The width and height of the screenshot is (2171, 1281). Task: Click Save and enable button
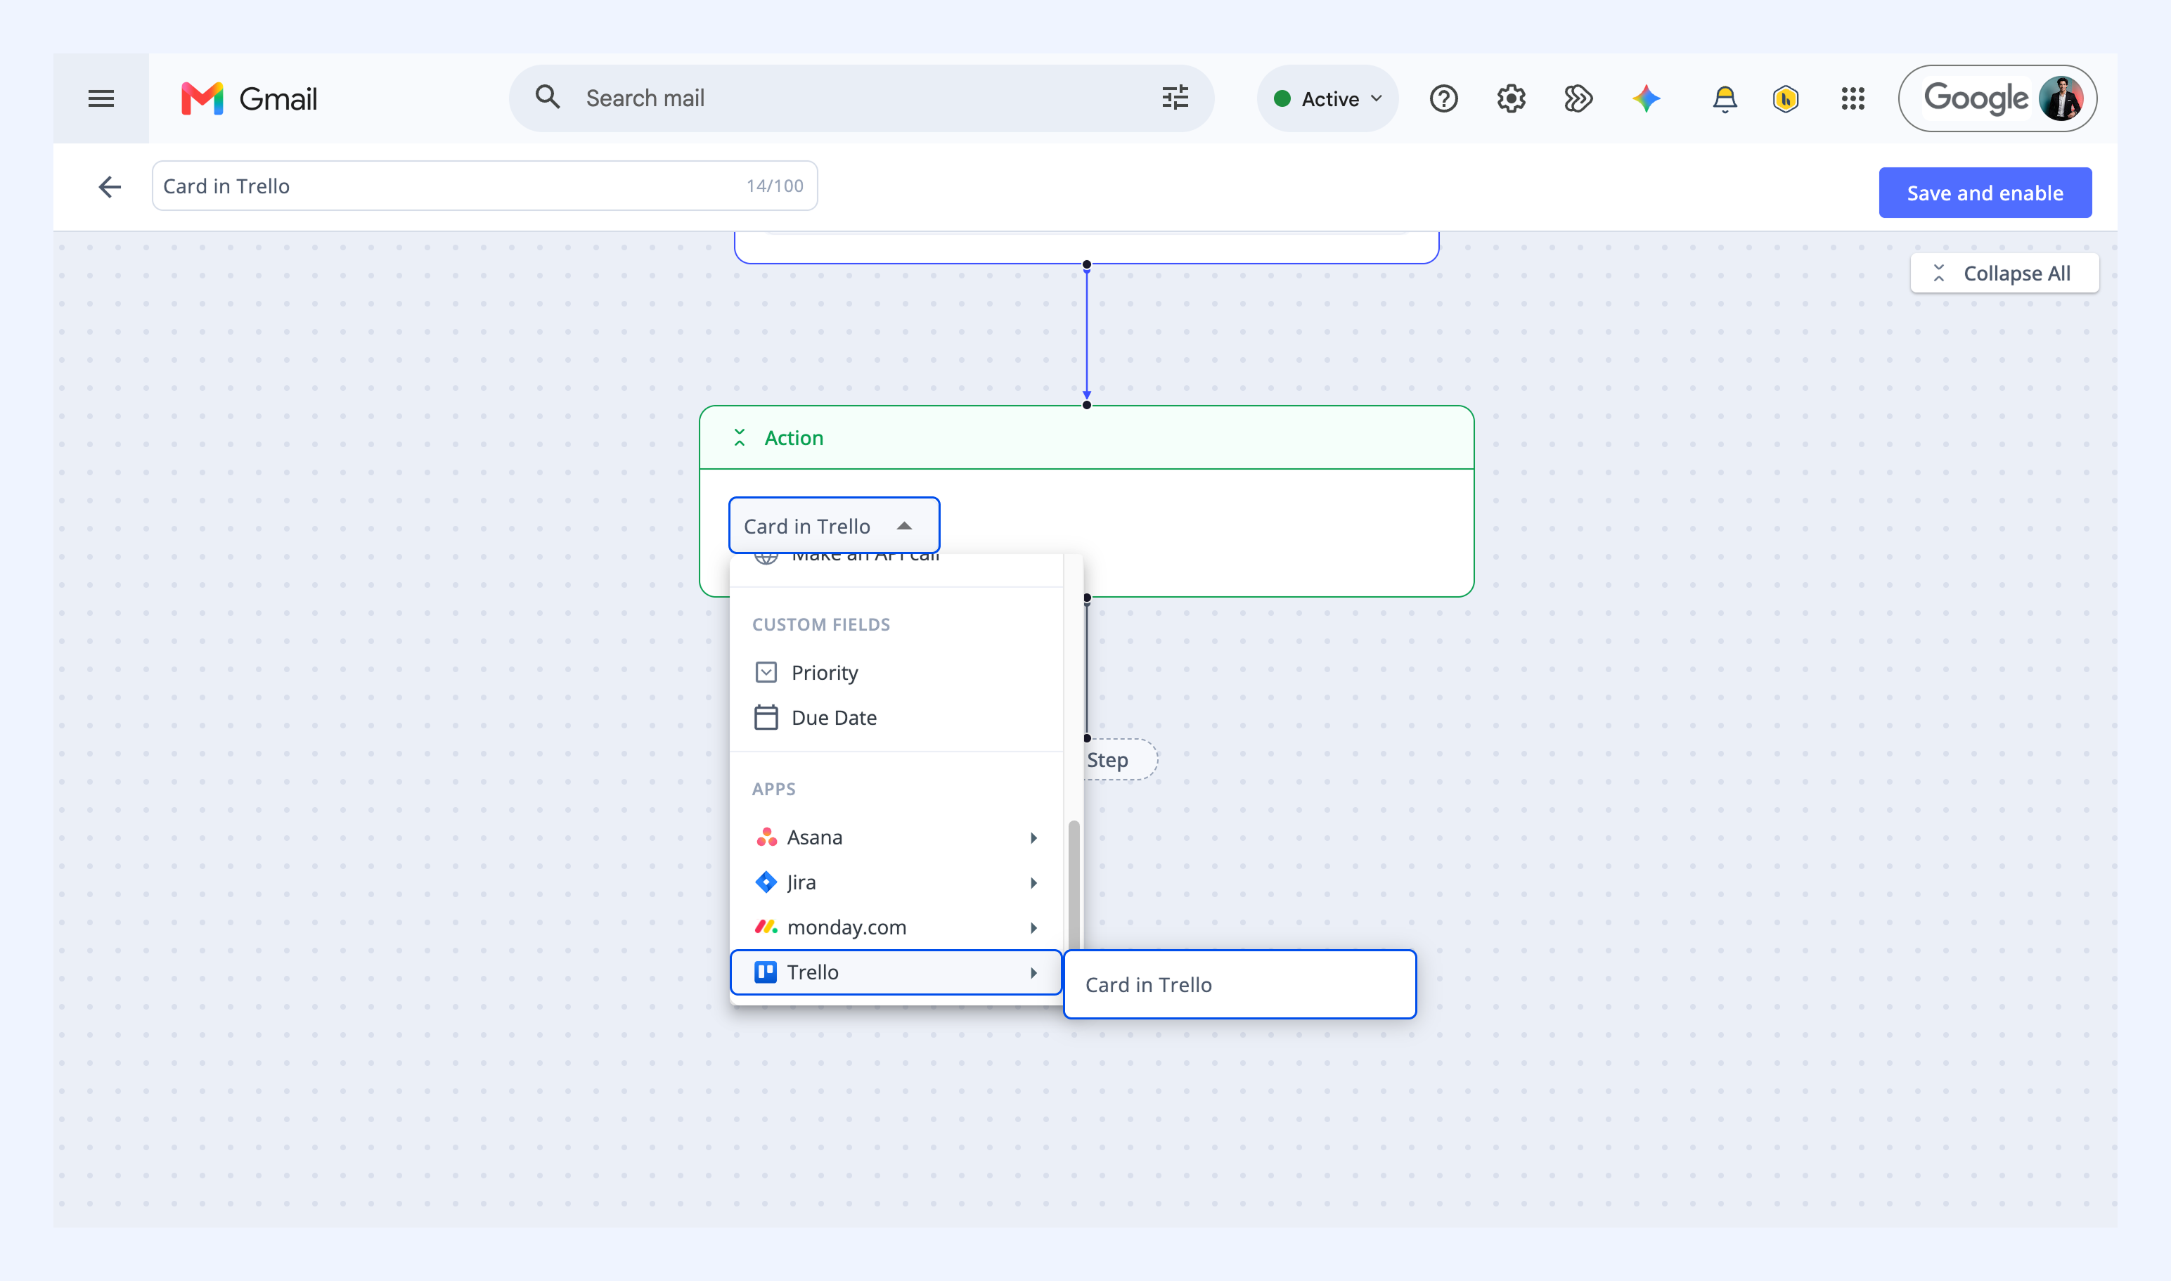coord(1985,193)
